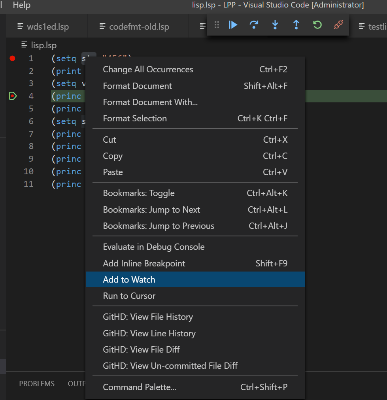Click the princ keyword on line 9
This screenshot has height=400, width=387.
pyautogui.click(x=68, y=159)
